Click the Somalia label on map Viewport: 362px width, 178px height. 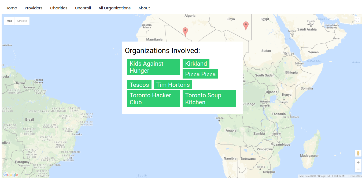[307, 88]
